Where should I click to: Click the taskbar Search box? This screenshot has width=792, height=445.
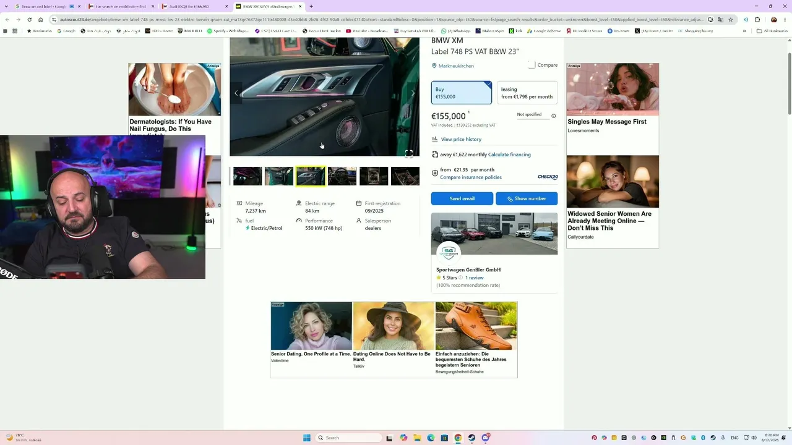[x=348, y=438]
